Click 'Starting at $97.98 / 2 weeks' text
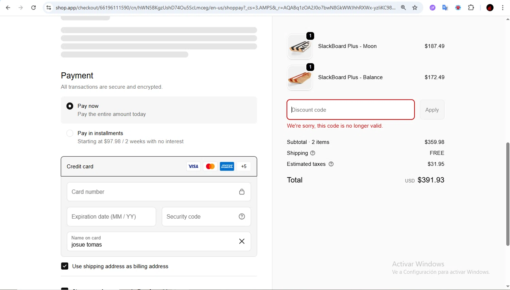 tap(131, 142)
